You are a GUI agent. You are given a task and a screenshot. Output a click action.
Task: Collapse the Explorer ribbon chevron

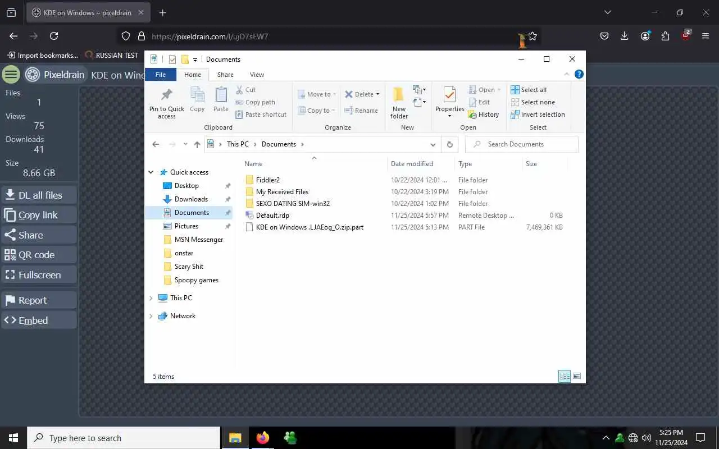[x=566, y=74]
